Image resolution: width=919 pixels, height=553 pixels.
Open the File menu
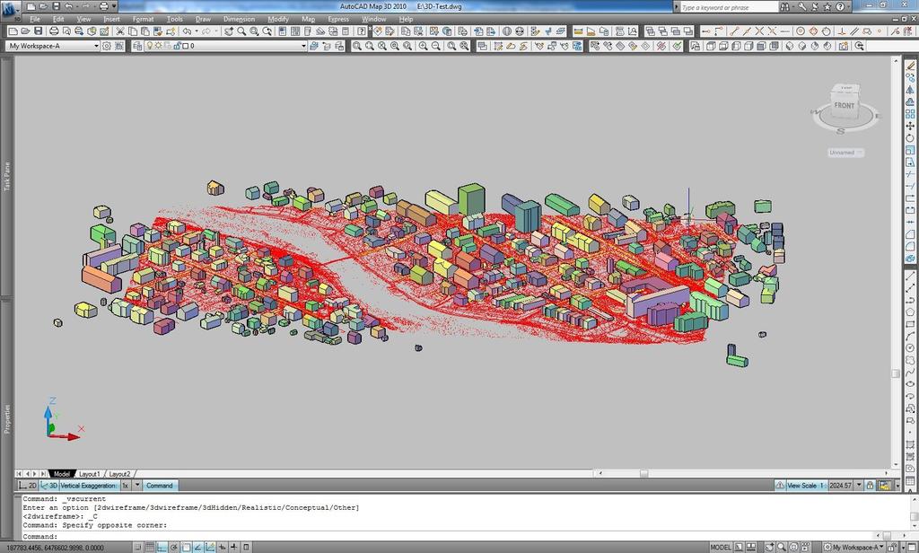click(35, 20)
